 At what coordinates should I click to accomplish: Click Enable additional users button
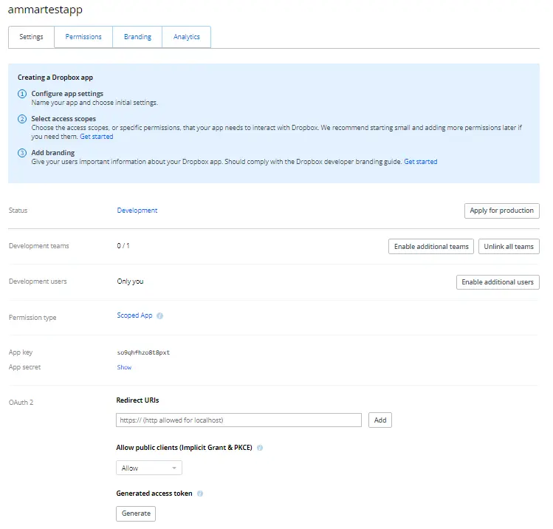pyautogui.click(x=498, y=282)
